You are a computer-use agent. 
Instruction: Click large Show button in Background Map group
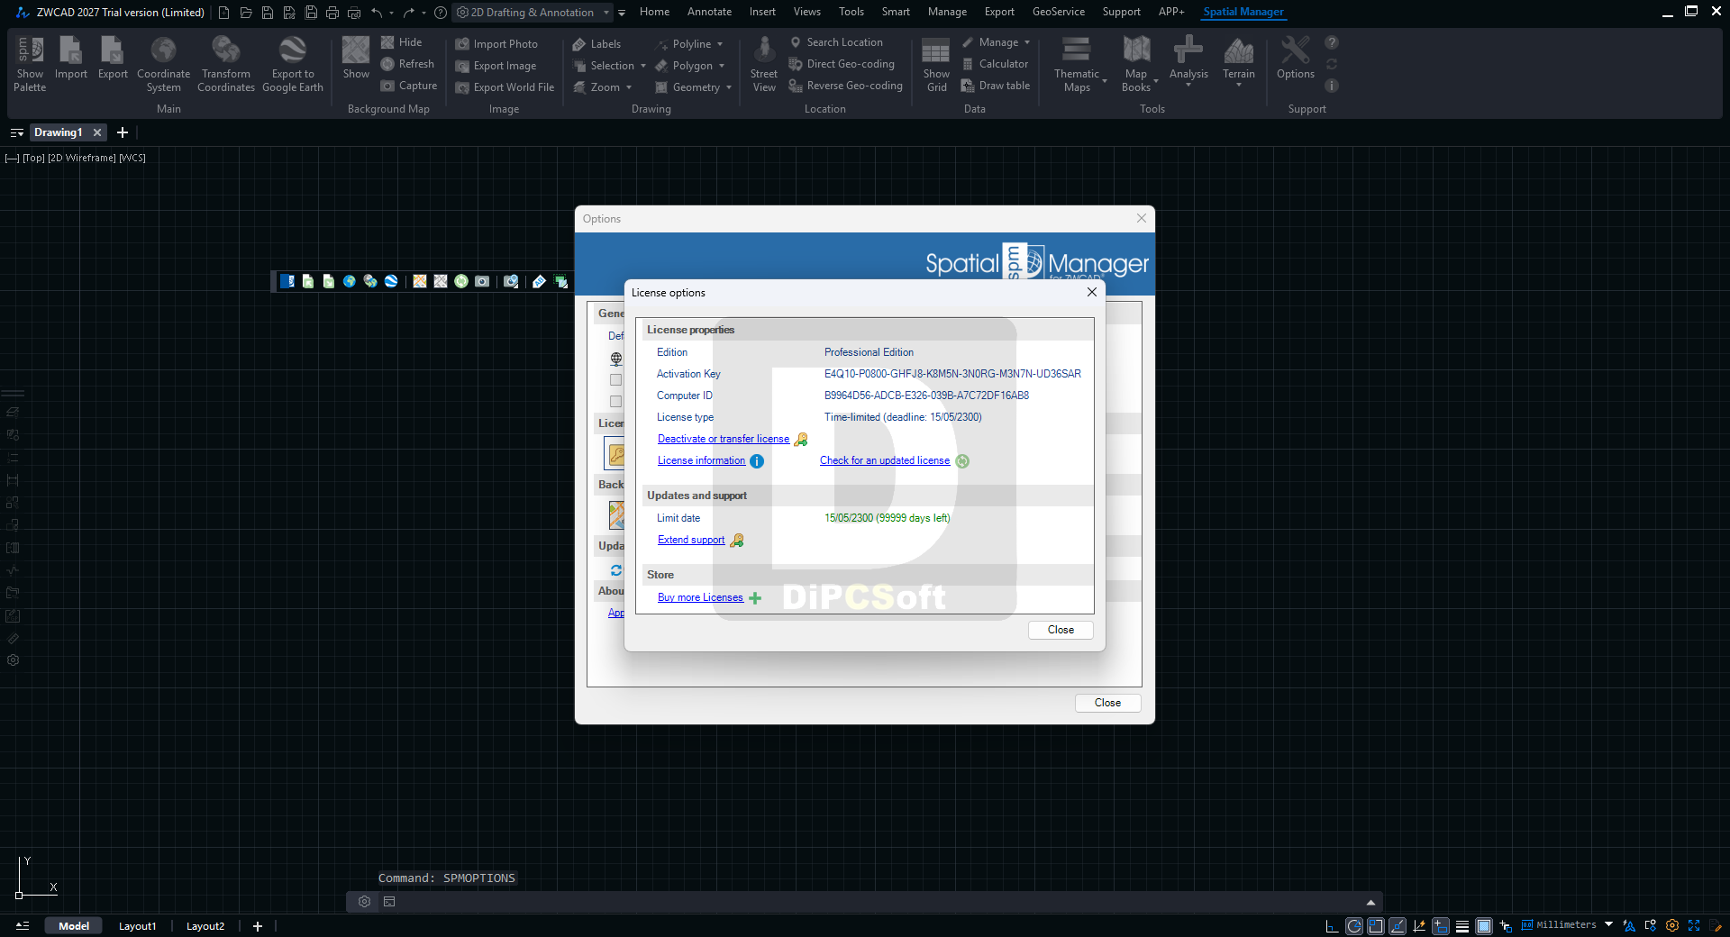click(356, 58)
